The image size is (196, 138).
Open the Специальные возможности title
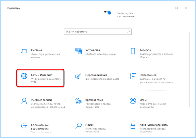[40, 127]
